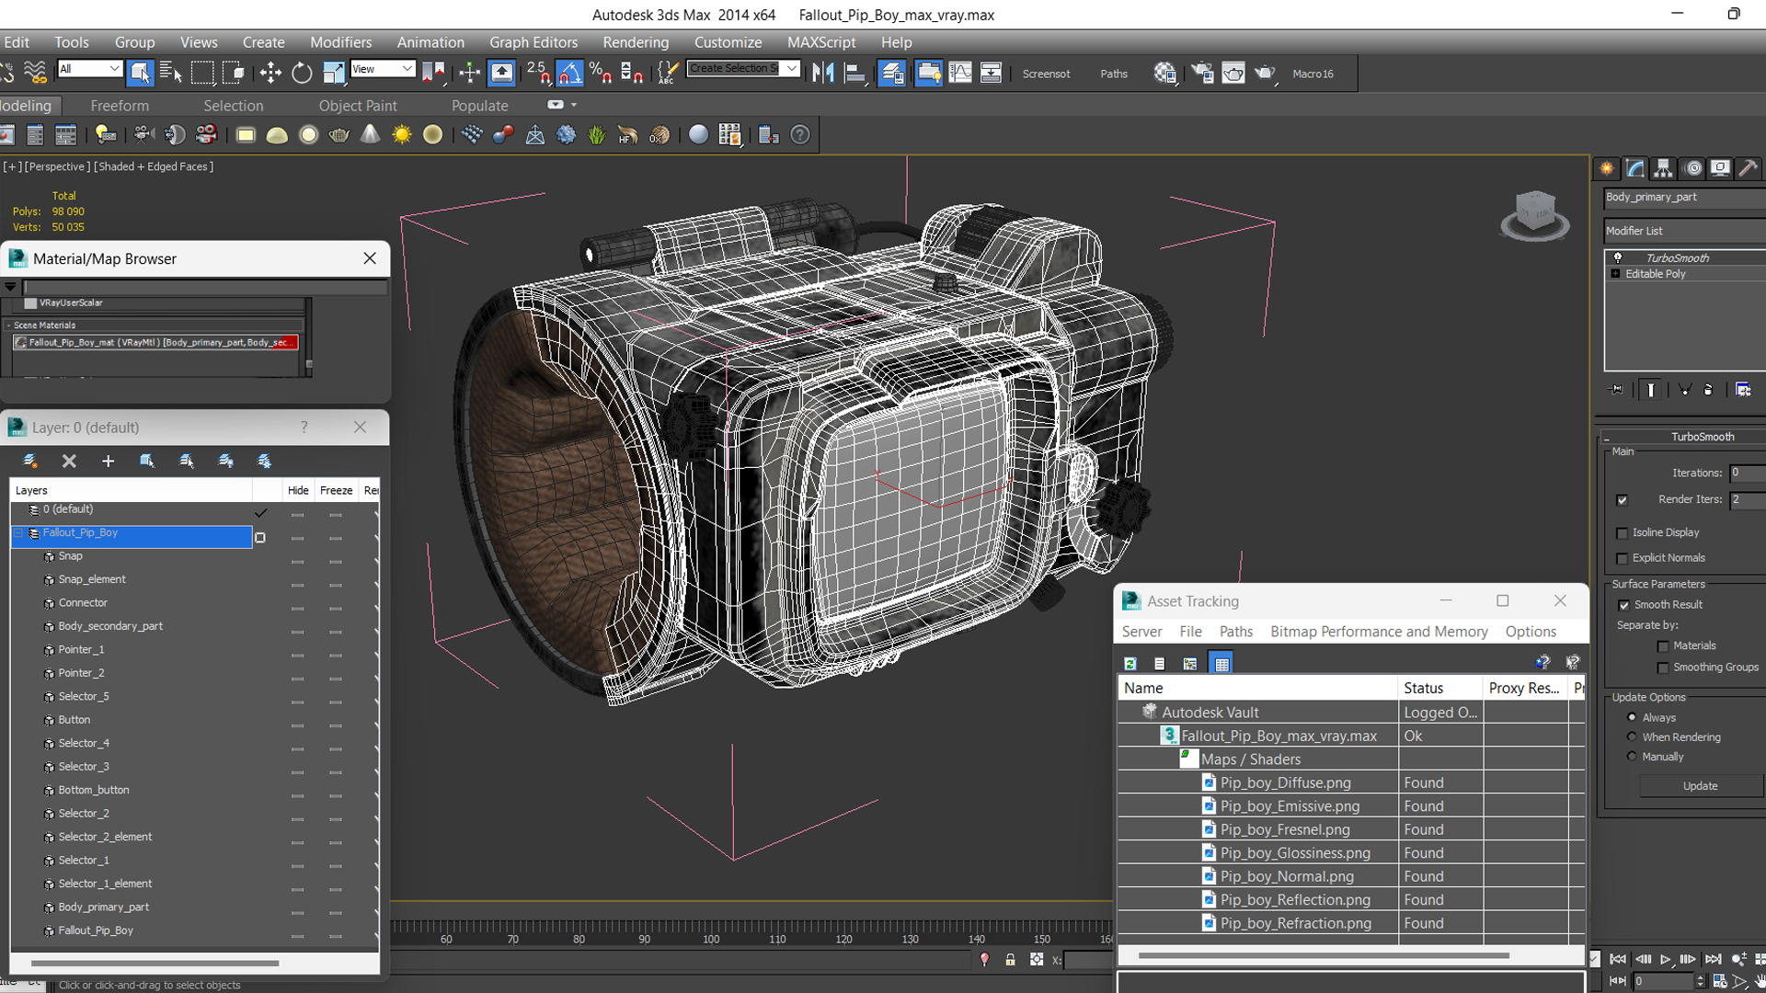Screen dimensions: 1766x993
Task: Open Select by Name list
Action: [170, 73]
